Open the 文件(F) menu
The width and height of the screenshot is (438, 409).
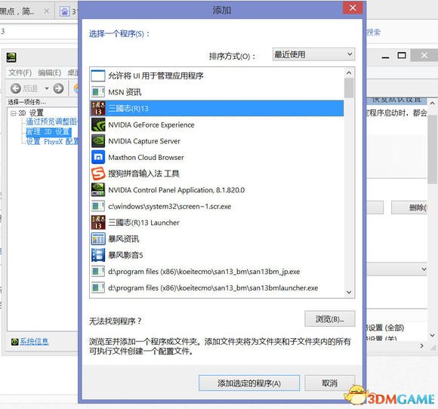coord(20,73)
